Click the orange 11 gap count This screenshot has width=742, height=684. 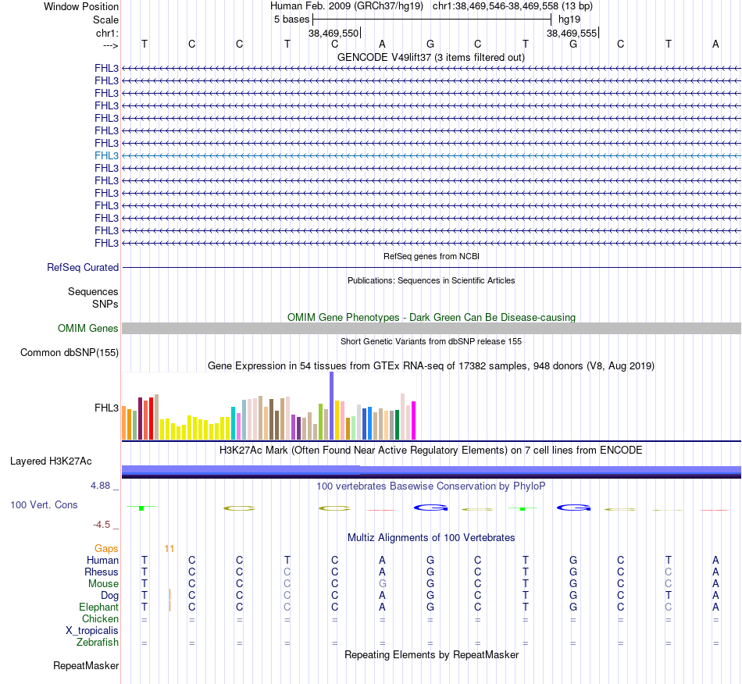pyautogui.click(x=169, y=549)
